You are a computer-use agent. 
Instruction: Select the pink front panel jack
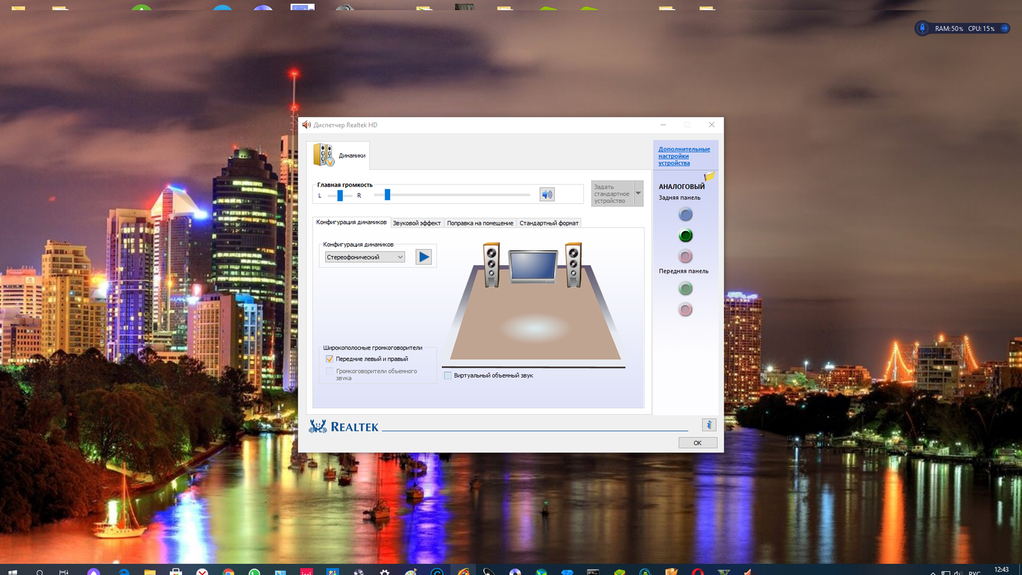(685, 310)
